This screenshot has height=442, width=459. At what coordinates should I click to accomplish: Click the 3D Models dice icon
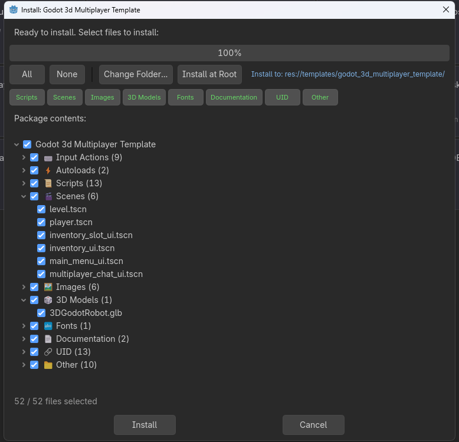(x=48, y=300)
